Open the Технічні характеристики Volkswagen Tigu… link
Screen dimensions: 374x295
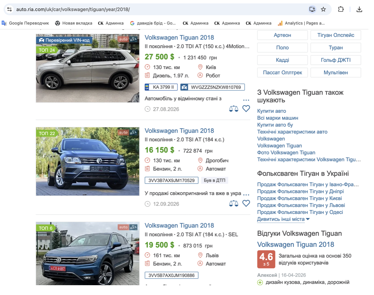(x=309, y=159)
